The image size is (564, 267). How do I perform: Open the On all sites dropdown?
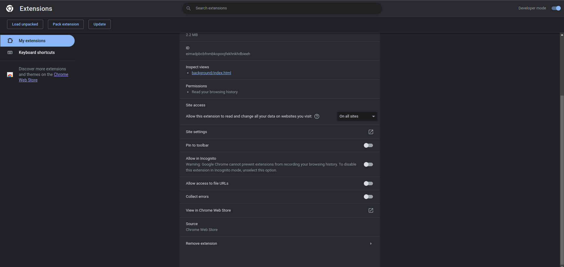pyautogui.click(x=357, y=116)
